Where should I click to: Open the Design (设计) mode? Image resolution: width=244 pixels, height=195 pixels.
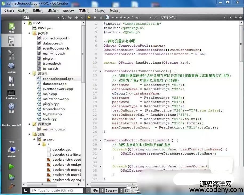pos(11,54)
